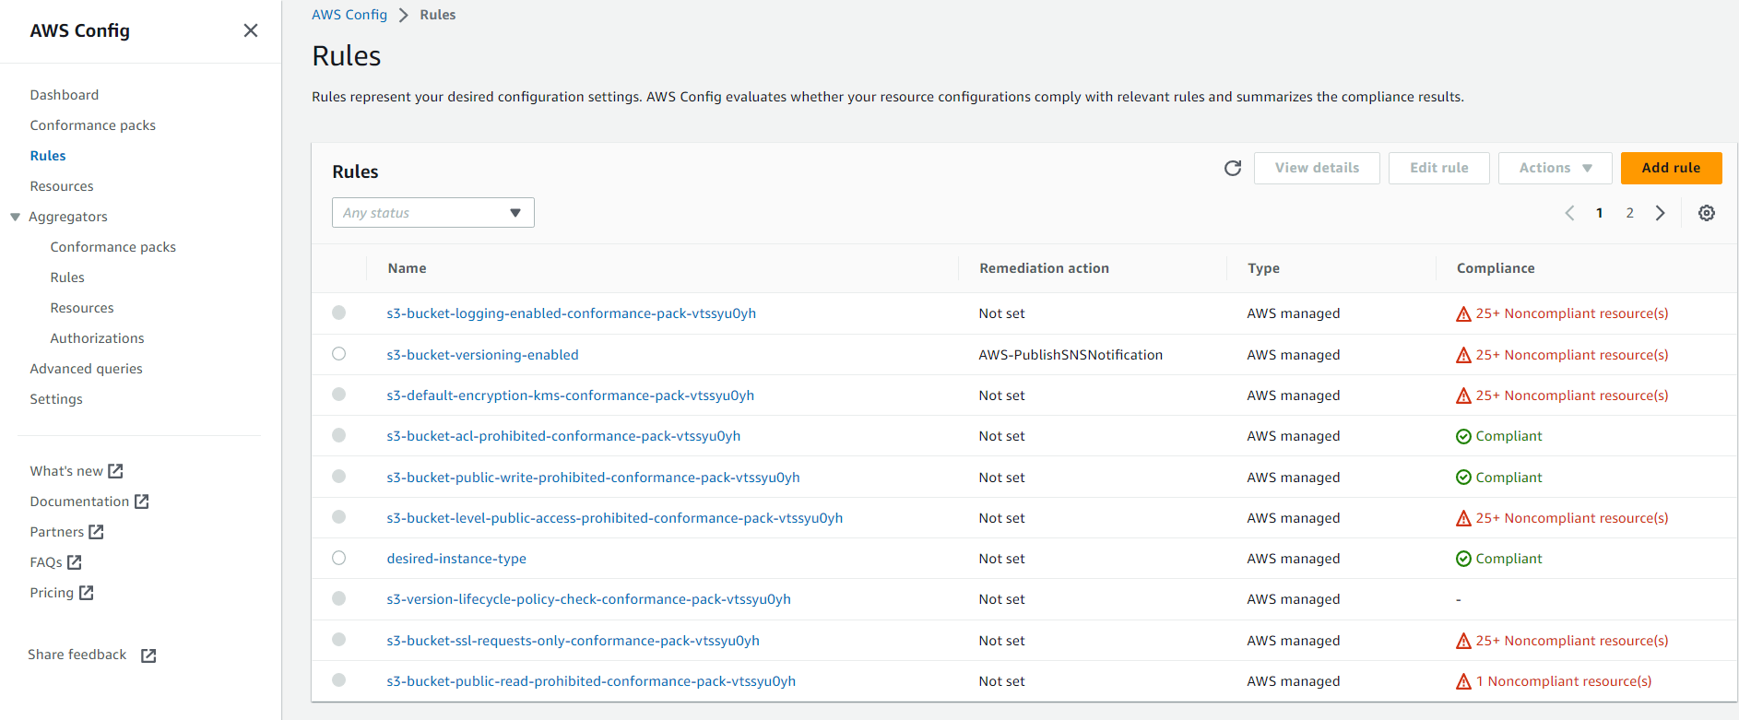Image resolution: width=1739 pixels, height=720 pixels.
Task: Open Authorizations under Aggregators
Action: coord(98,338)
